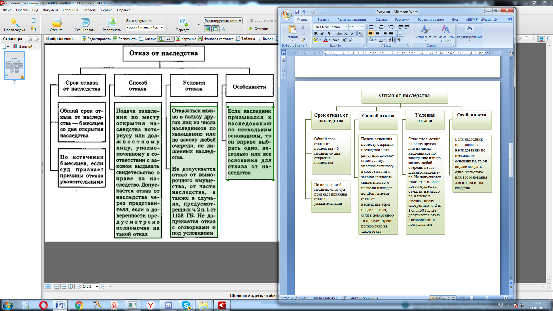Viewport: 553px width, 311px height.
Task: Click the Отменить button in FineReader
Action: click(259, 29)
